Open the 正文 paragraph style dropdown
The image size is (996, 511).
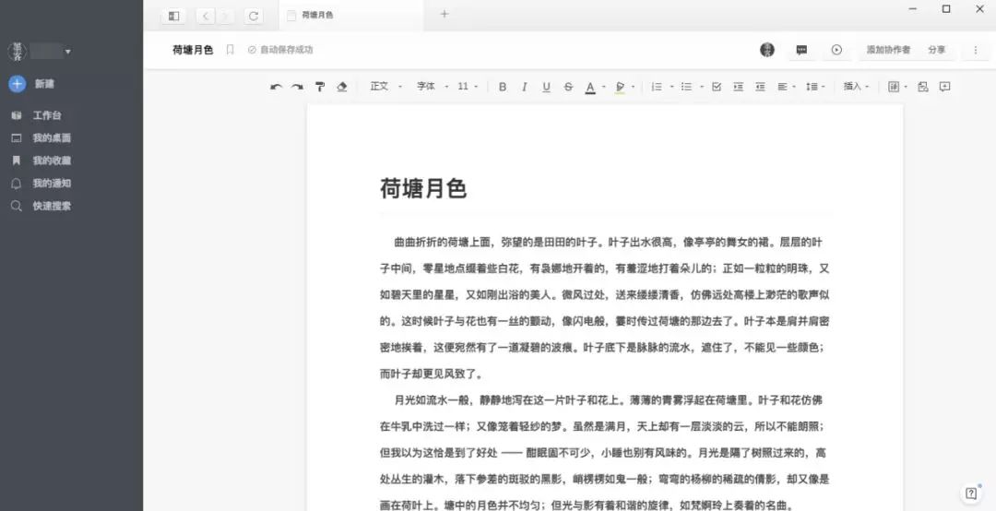(386, 87)
